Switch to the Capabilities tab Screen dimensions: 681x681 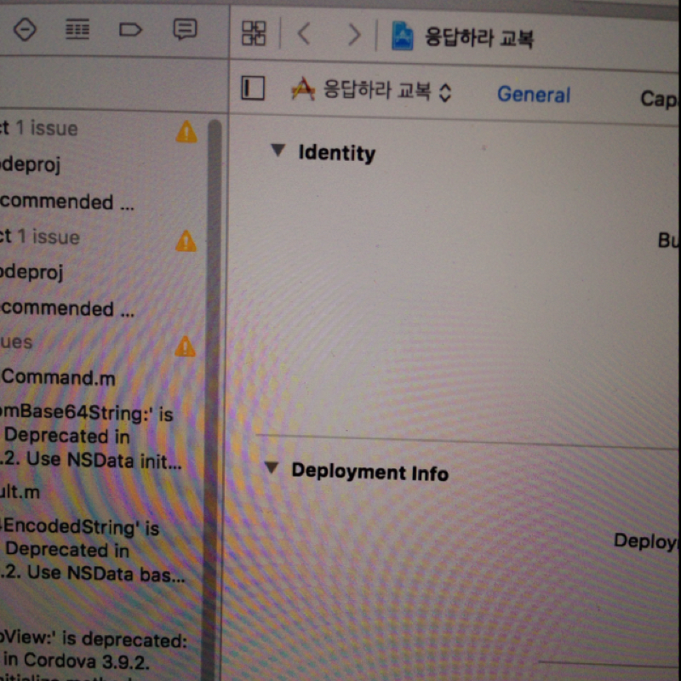click(660, 99)
